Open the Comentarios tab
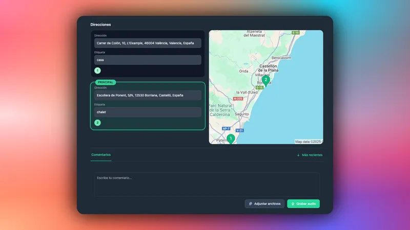 tap(101, 155)
